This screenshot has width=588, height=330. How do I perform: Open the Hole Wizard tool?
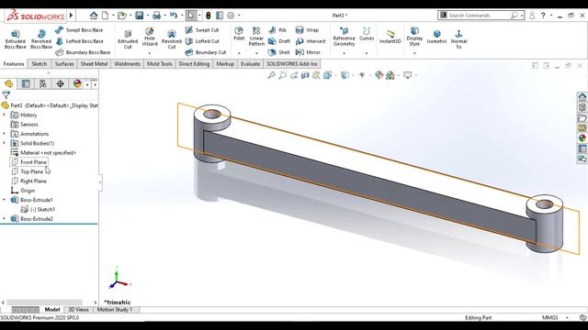coord(150,38)
